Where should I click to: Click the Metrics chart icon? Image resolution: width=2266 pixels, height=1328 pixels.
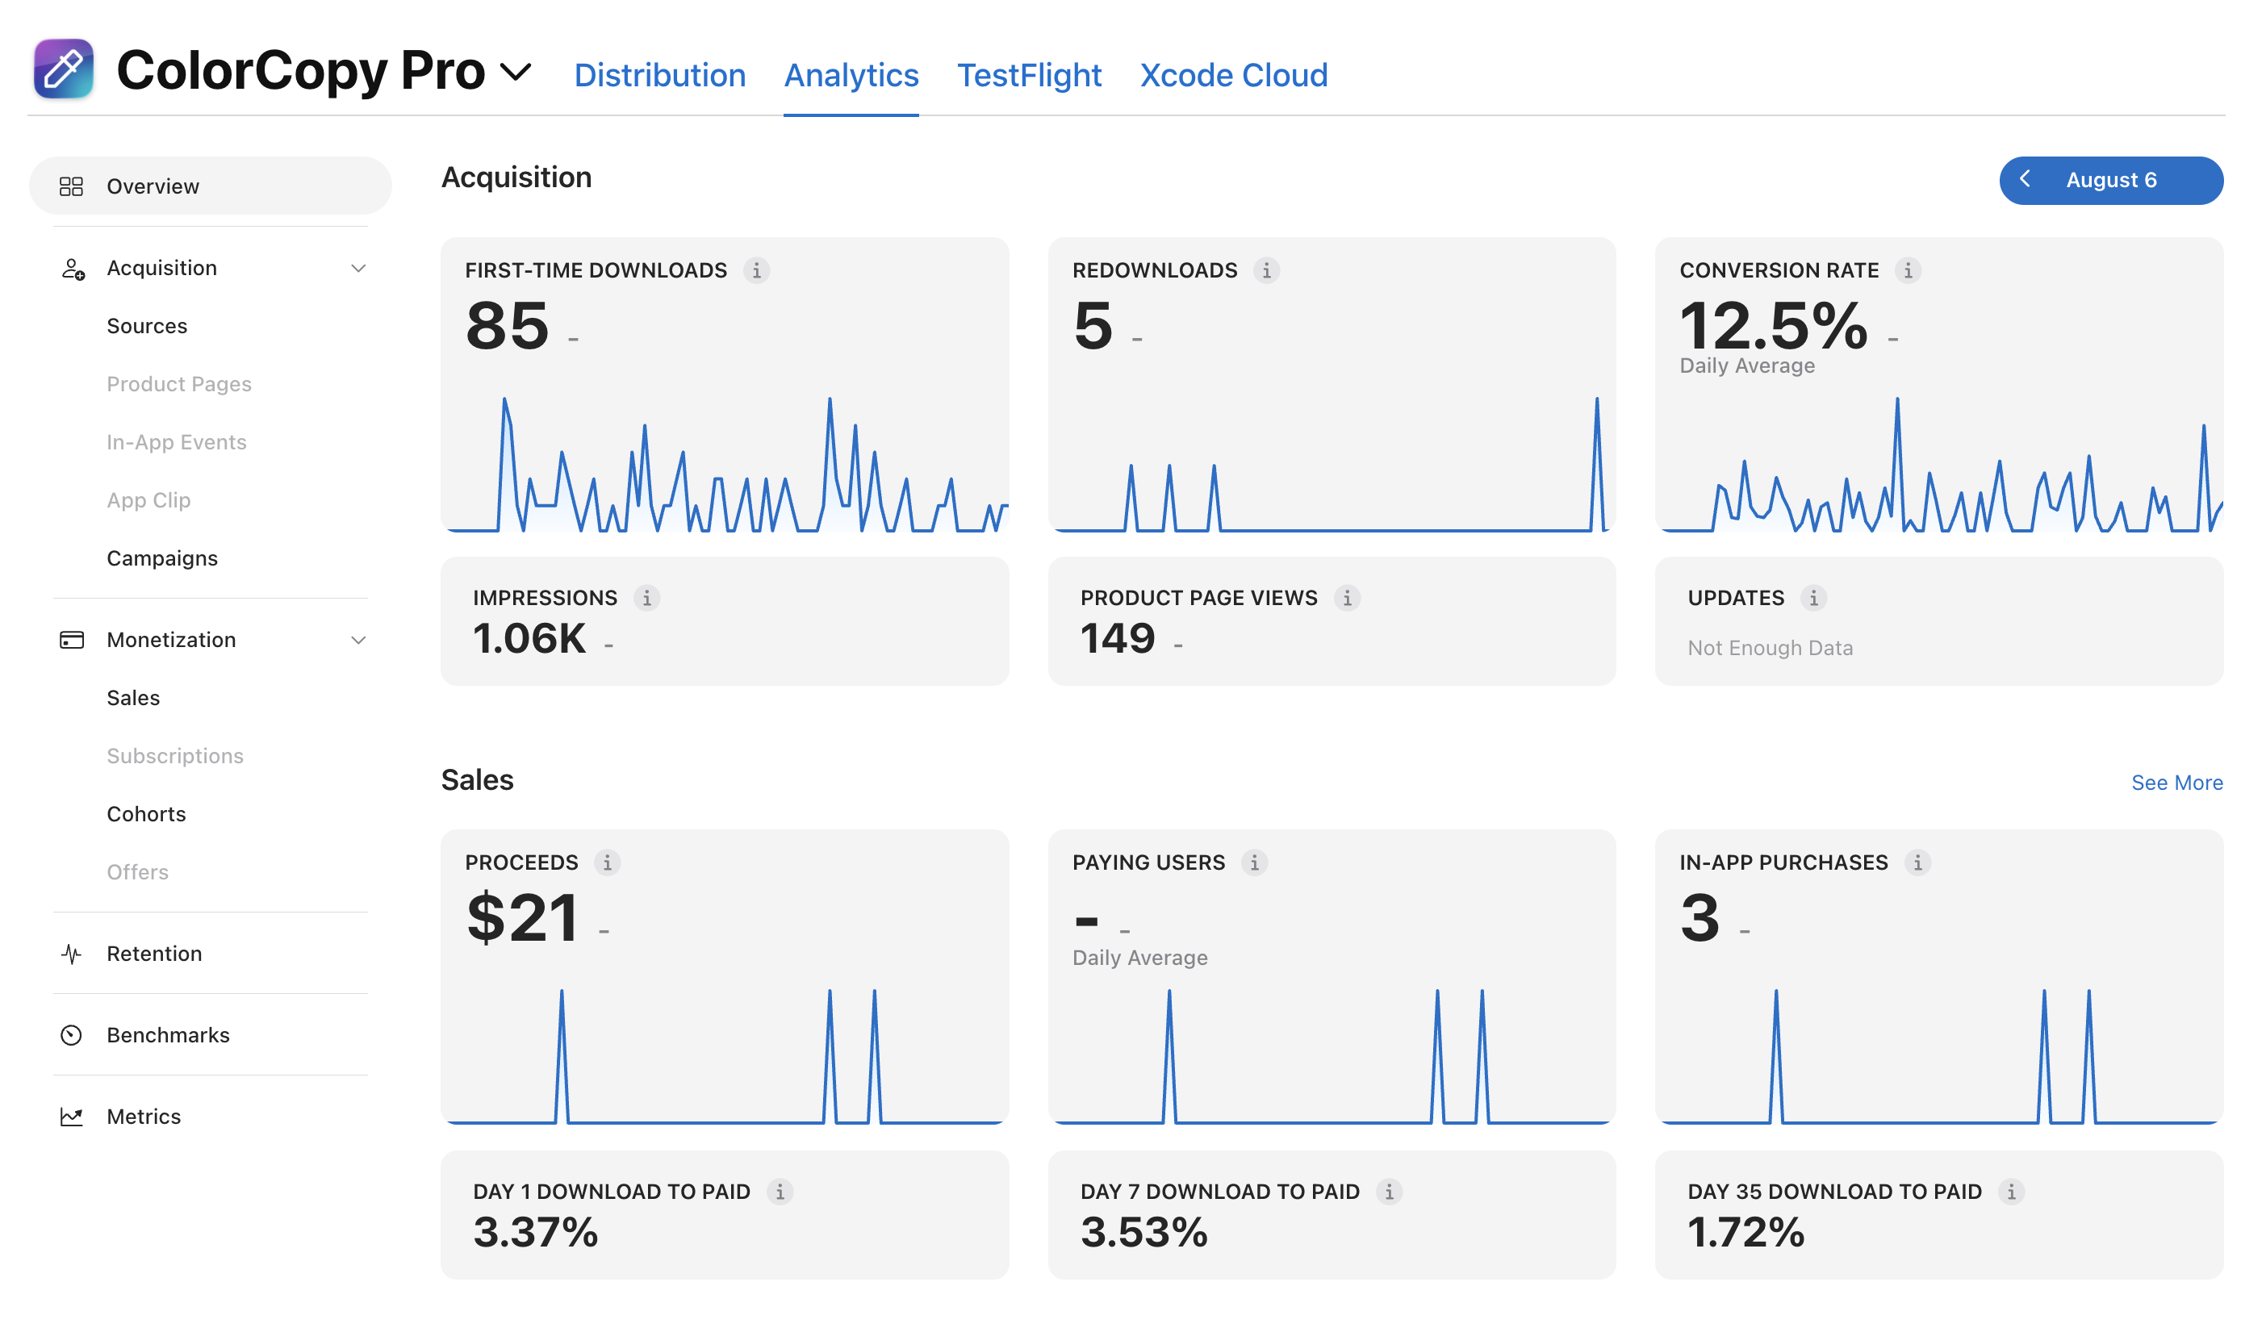pos(71,1116)
